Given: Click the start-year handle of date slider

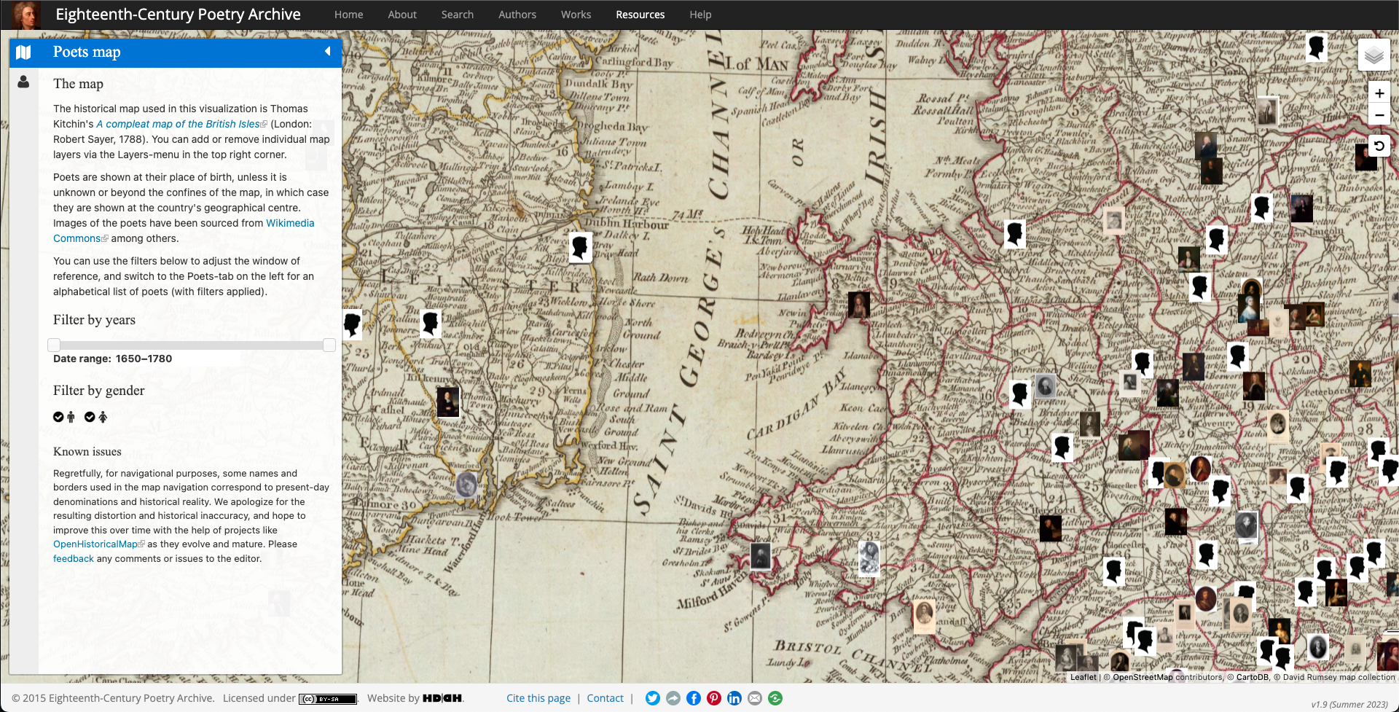Looking at the screenshot, I should tap(54, 345).
